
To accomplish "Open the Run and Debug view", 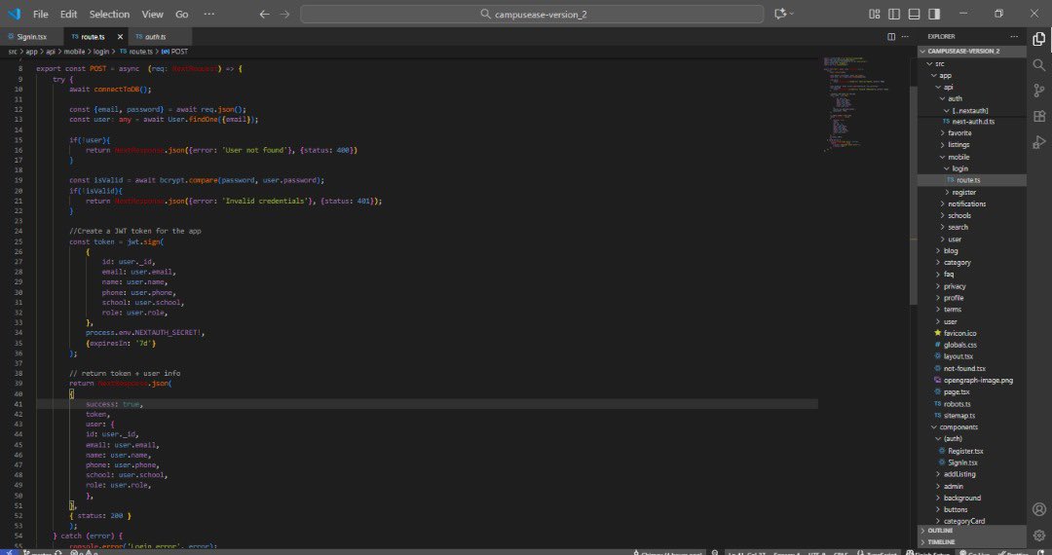I will (x=1038, y=142).
